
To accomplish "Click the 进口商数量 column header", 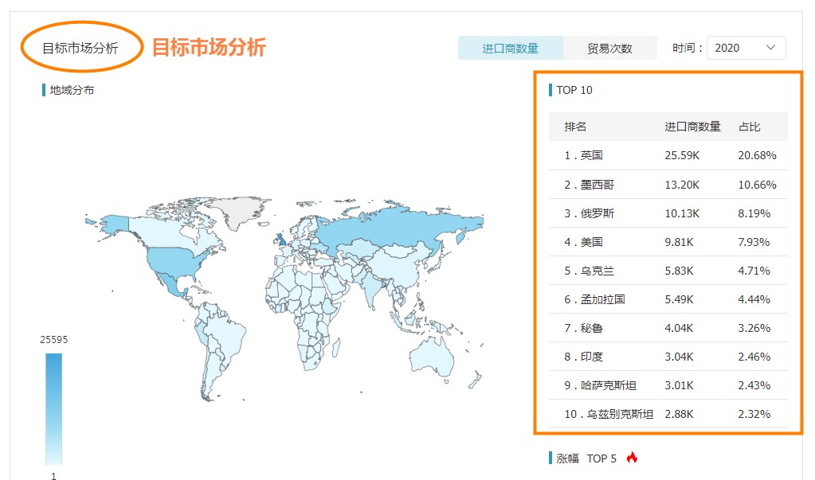I will 692,127.
